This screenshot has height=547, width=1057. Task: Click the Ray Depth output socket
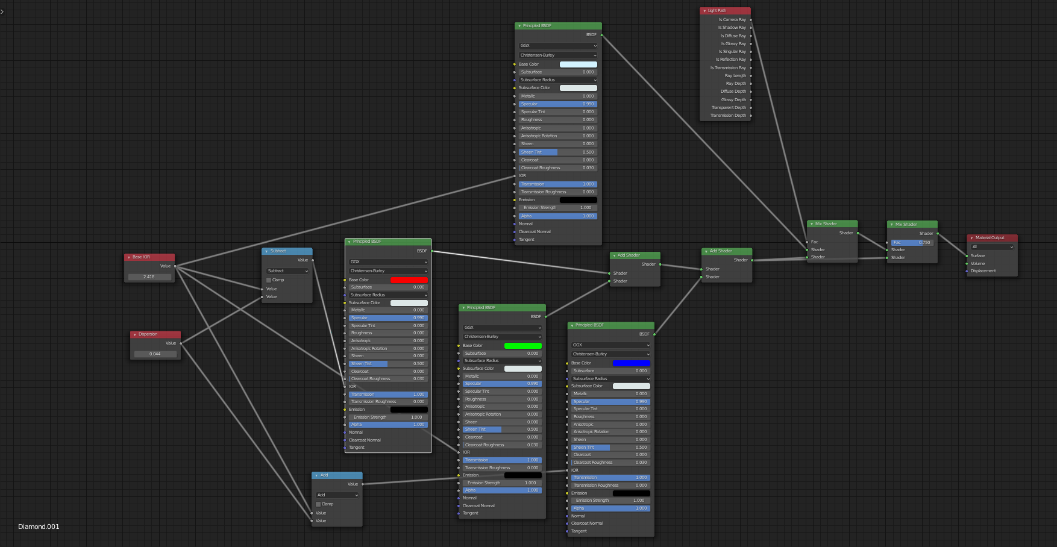point(750,84)
